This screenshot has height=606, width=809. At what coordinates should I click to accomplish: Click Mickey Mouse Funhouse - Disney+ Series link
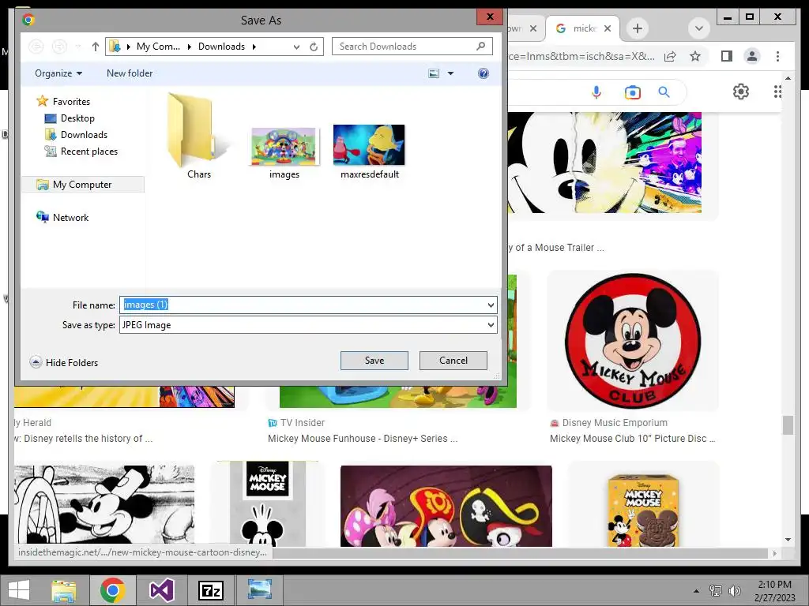pos(362,439)
